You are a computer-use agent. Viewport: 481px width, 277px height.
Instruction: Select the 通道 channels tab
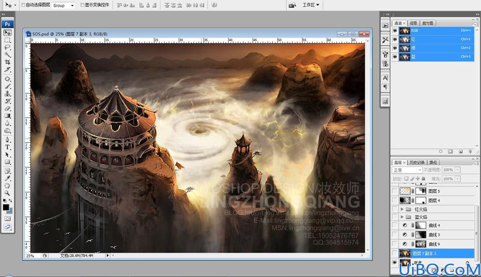[x=399, y=23]
